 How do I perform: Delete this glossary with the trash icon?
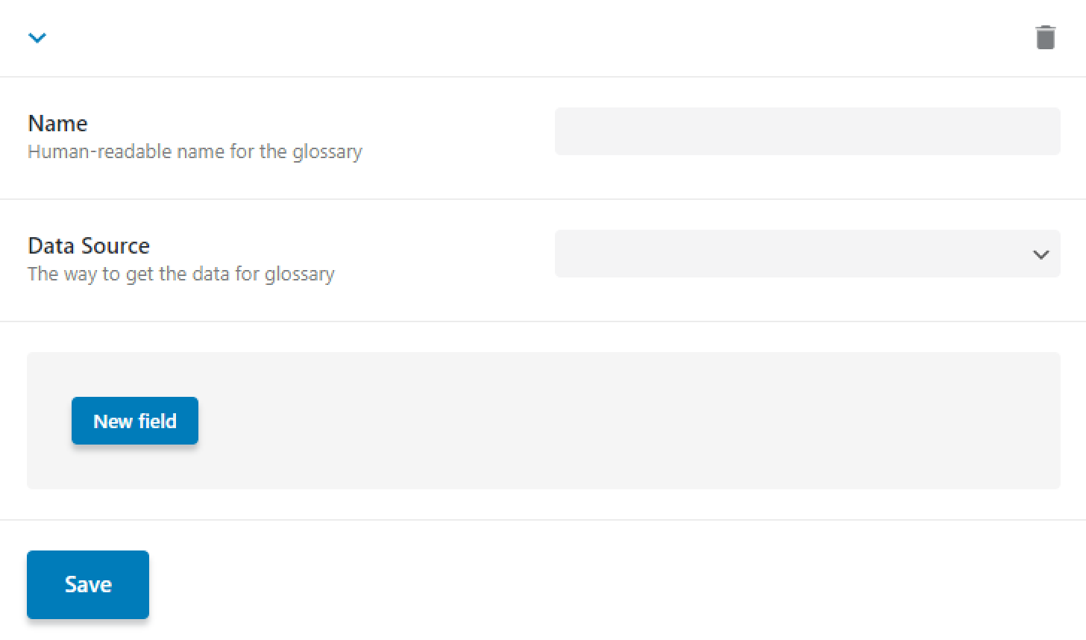tap(1045, 37)
